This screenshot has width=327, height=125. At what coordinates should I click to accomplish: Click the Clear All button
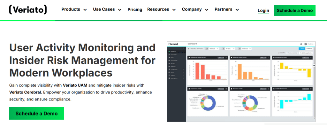(309, 48)
